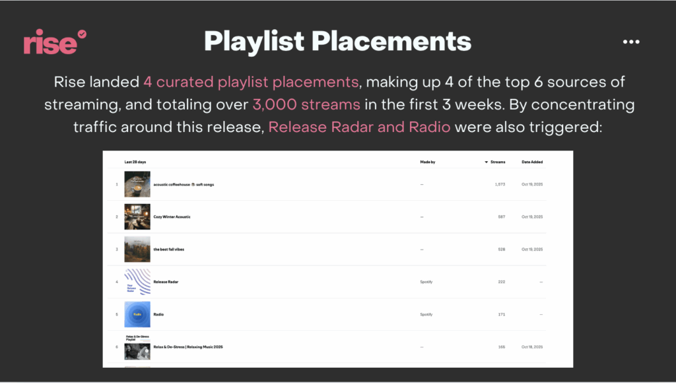Select the best fall vibes playlist name

[x=170, y=249]
